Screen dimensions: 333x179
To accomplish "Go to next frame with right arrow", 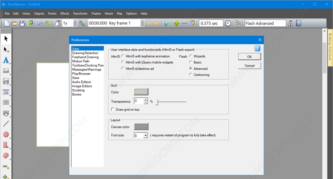I will (156, 23).
